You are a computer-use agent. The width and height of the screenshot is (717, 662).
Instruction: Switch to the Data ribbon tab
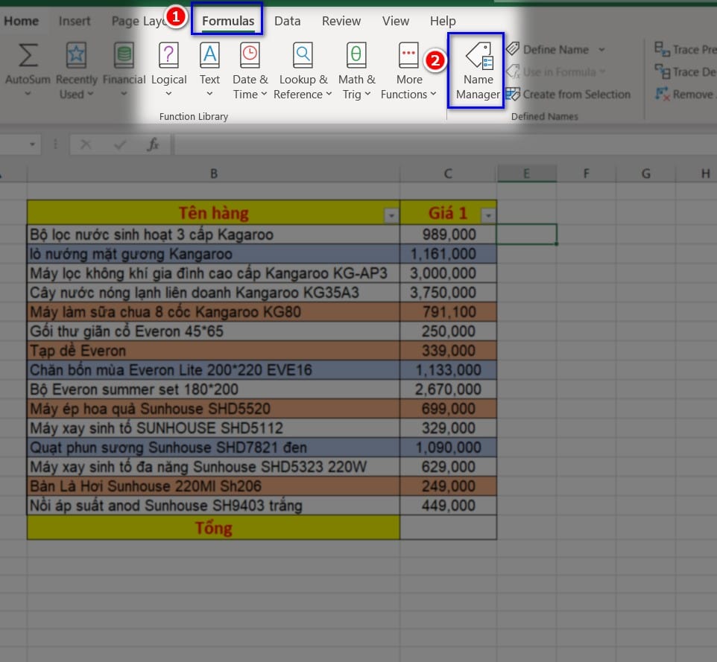click(287, 21)
